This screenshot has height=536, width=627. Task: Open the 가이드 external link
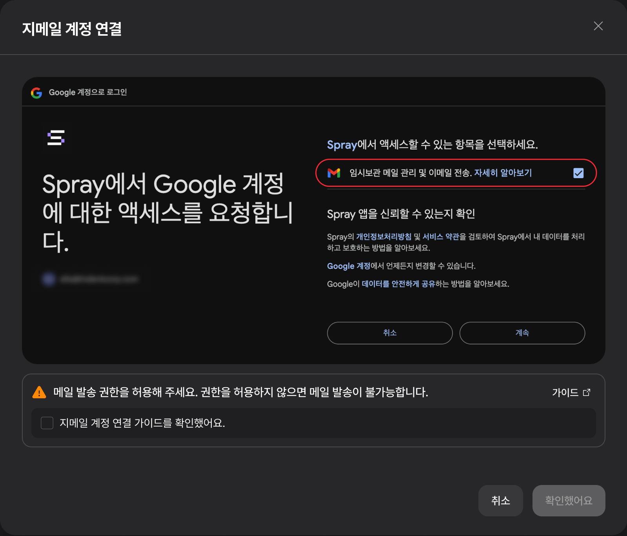(x=571, y=392)
